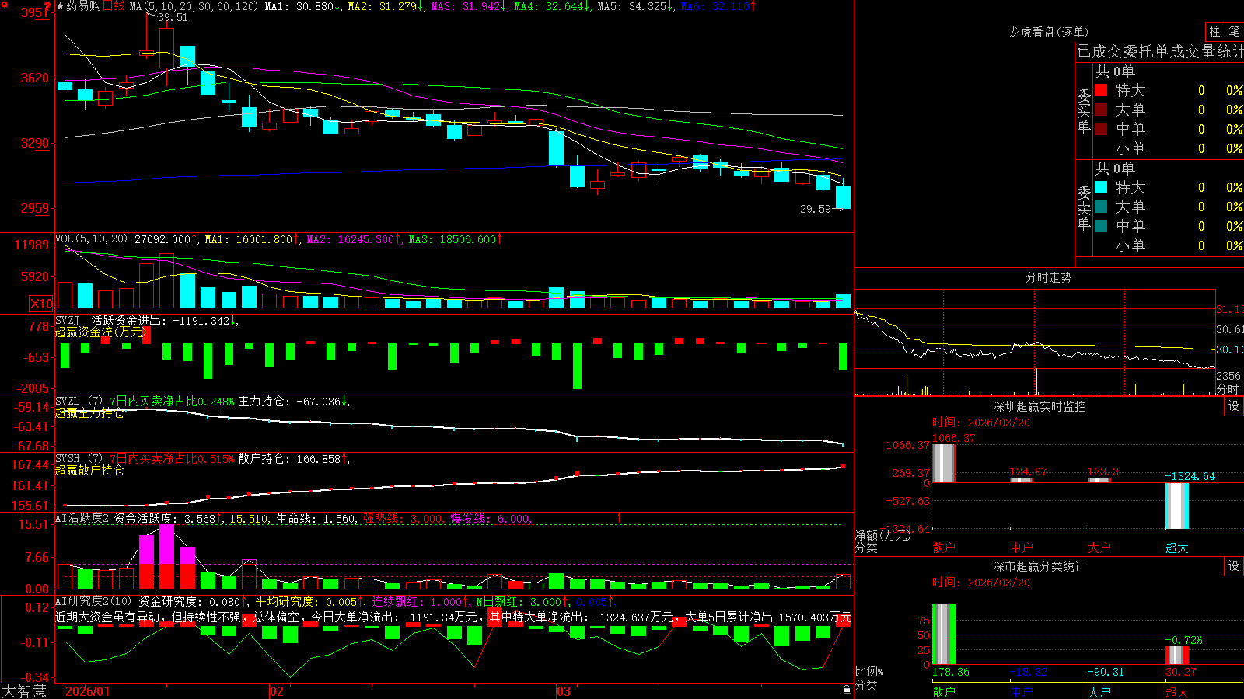1244x699 pixels.
Task: Click the 超赢主力持仓 label
Action: pos(89,412)
